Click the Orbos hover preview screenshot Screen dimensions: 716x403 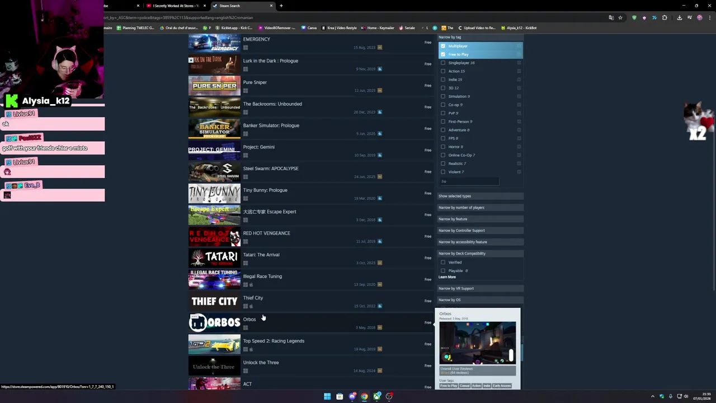click(477, 343)
